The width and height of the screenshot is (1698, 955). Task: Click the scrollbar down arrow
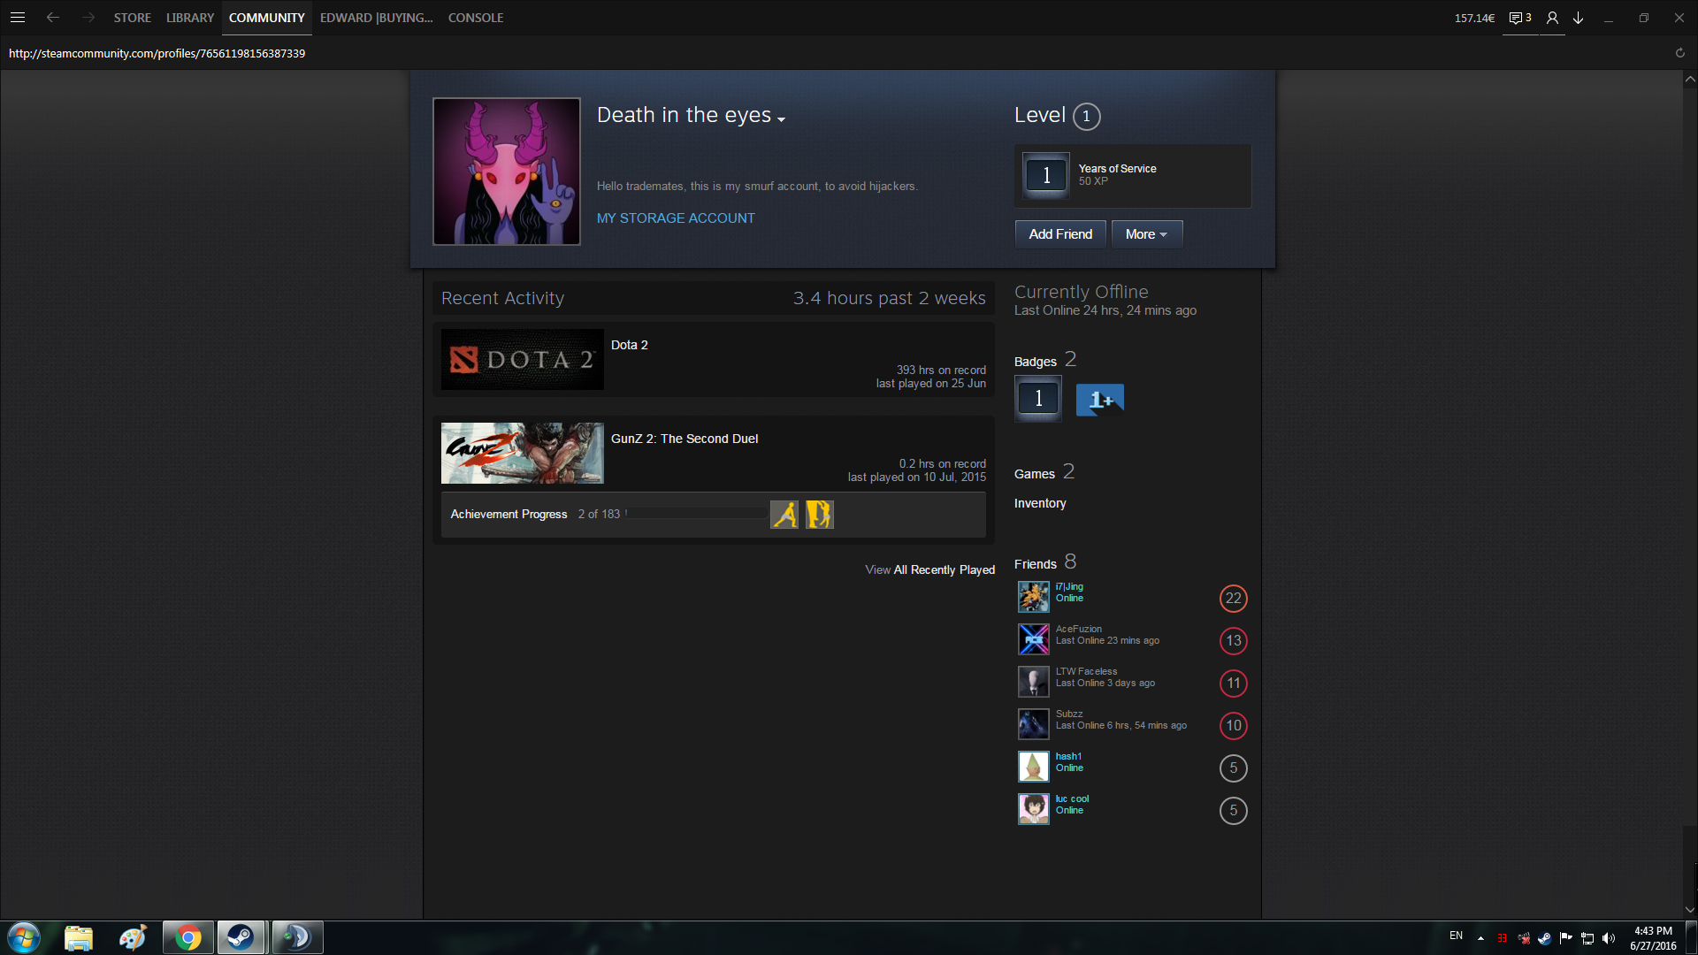pos(1689,909)
